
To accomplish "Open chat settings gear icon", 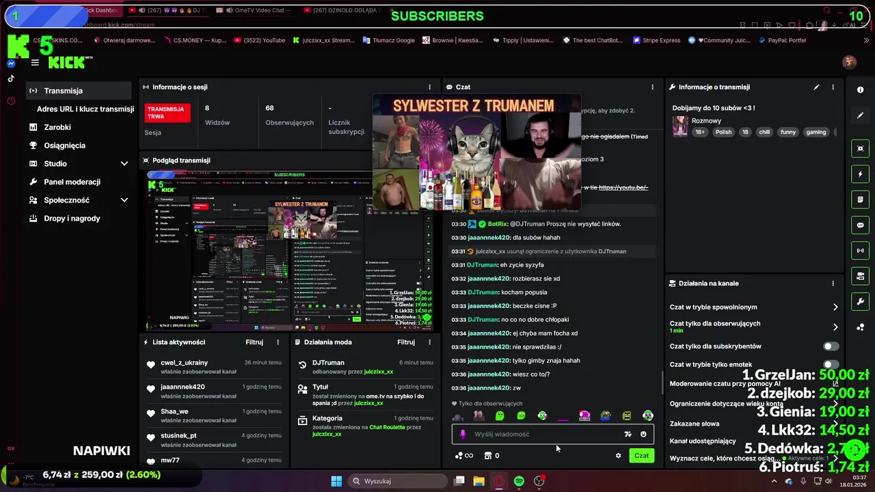I will tap(618, 456).
